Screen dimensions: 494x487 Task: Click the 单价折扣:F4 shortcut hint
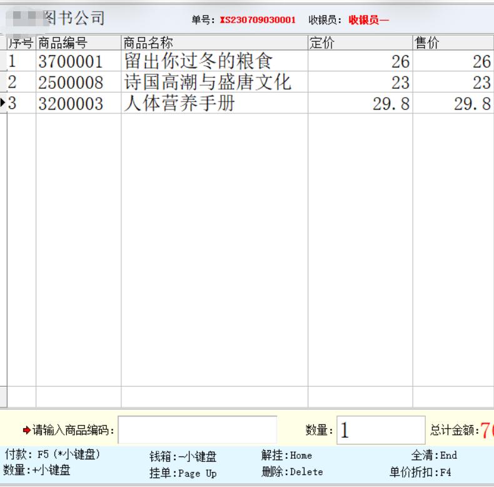(420, 472)
